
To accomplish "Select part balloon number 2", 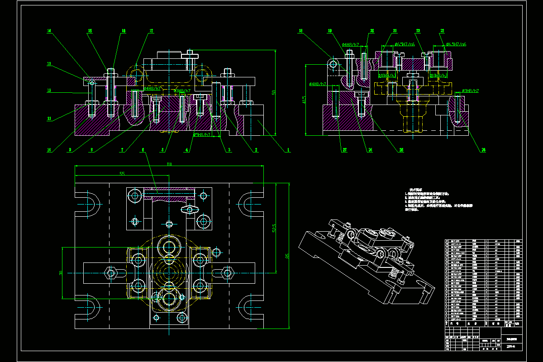I will pyautogui.click(x=256, y=150).
